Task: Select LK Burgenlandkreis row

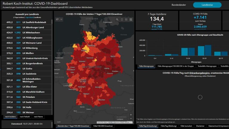Action: (27, 64)
